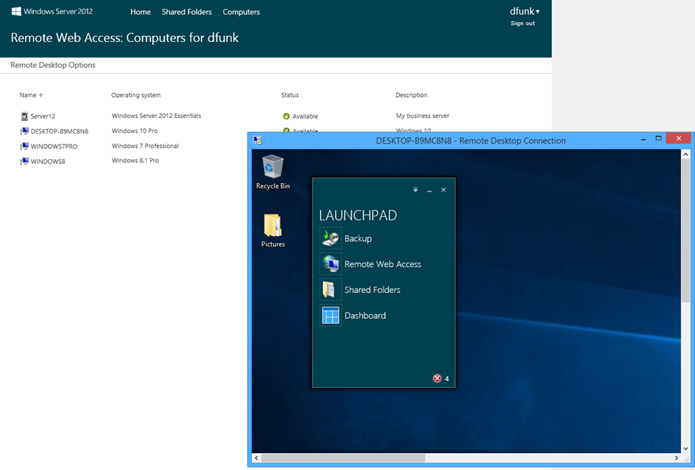
Task: Open the Dashboard icon in Launchpad
Action: (331, 315)
